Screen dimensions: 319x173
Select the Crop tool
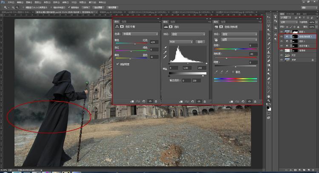[x=269, y=34]
